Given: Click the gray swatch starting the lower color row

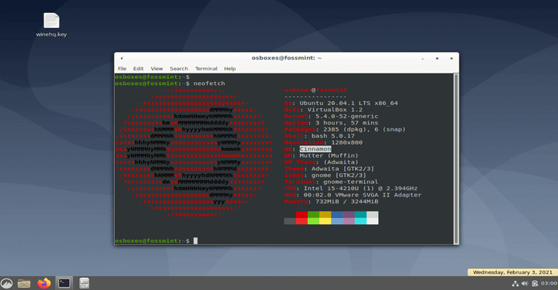Looking at the screenshot, I should tap(290, 221).
